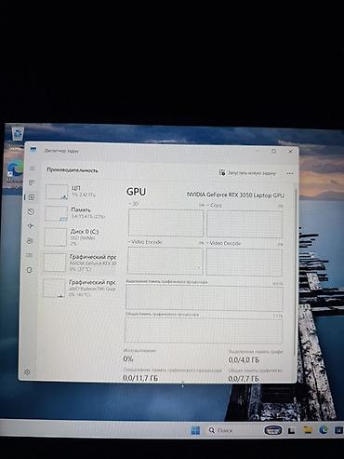Click the Диспетчер задач window title
This screenshot has height=459, width=344.
pos(61,151)
